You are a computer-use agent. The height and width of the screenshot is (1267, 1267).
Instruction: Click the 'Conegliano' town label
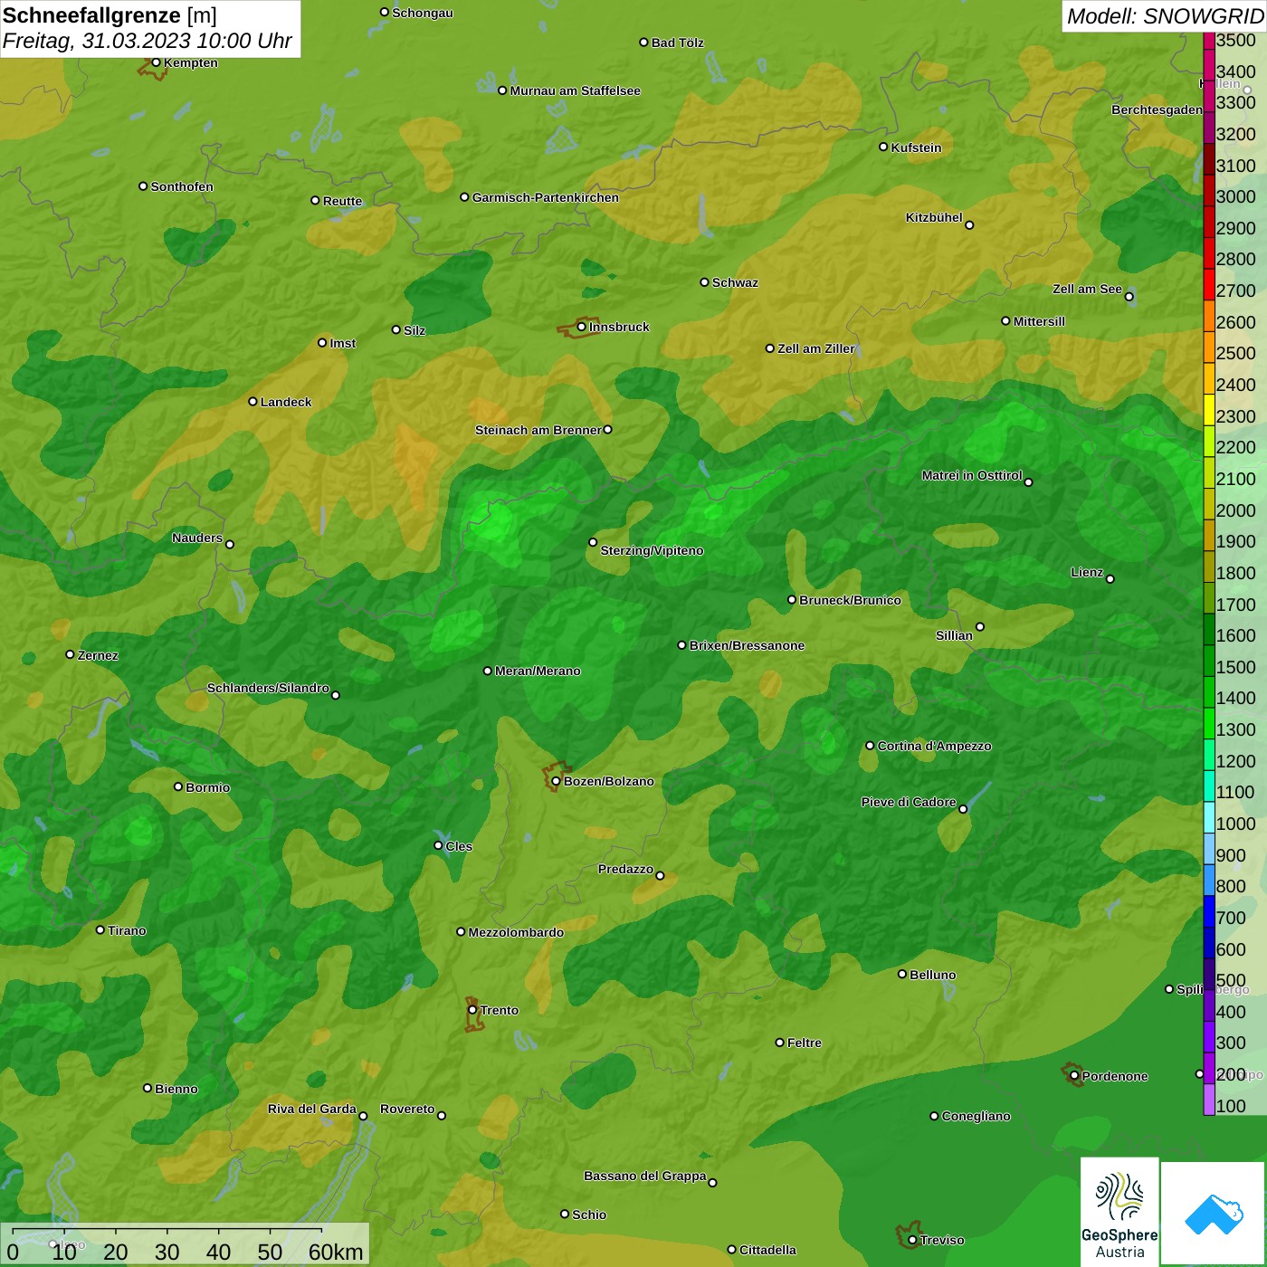coord(976,1116)
